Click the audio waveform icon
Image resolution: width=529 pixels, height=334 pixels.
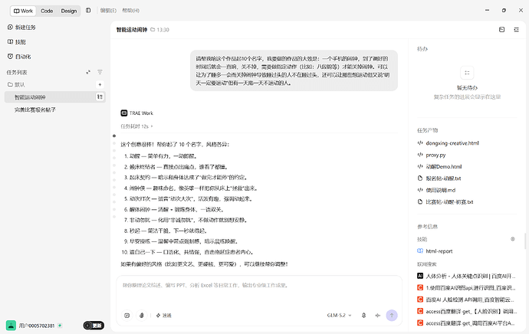pyautogui.click(x=378, y=316)
